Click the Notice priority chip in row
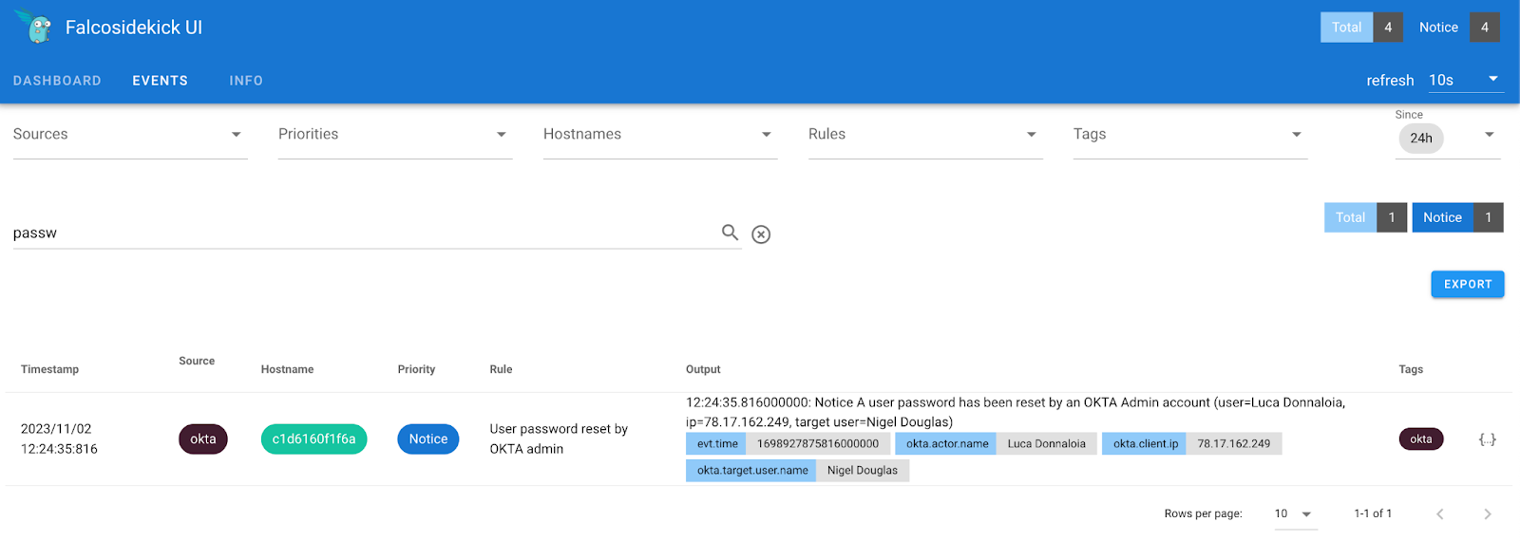Screen dimensions: 1520x541 427,439
